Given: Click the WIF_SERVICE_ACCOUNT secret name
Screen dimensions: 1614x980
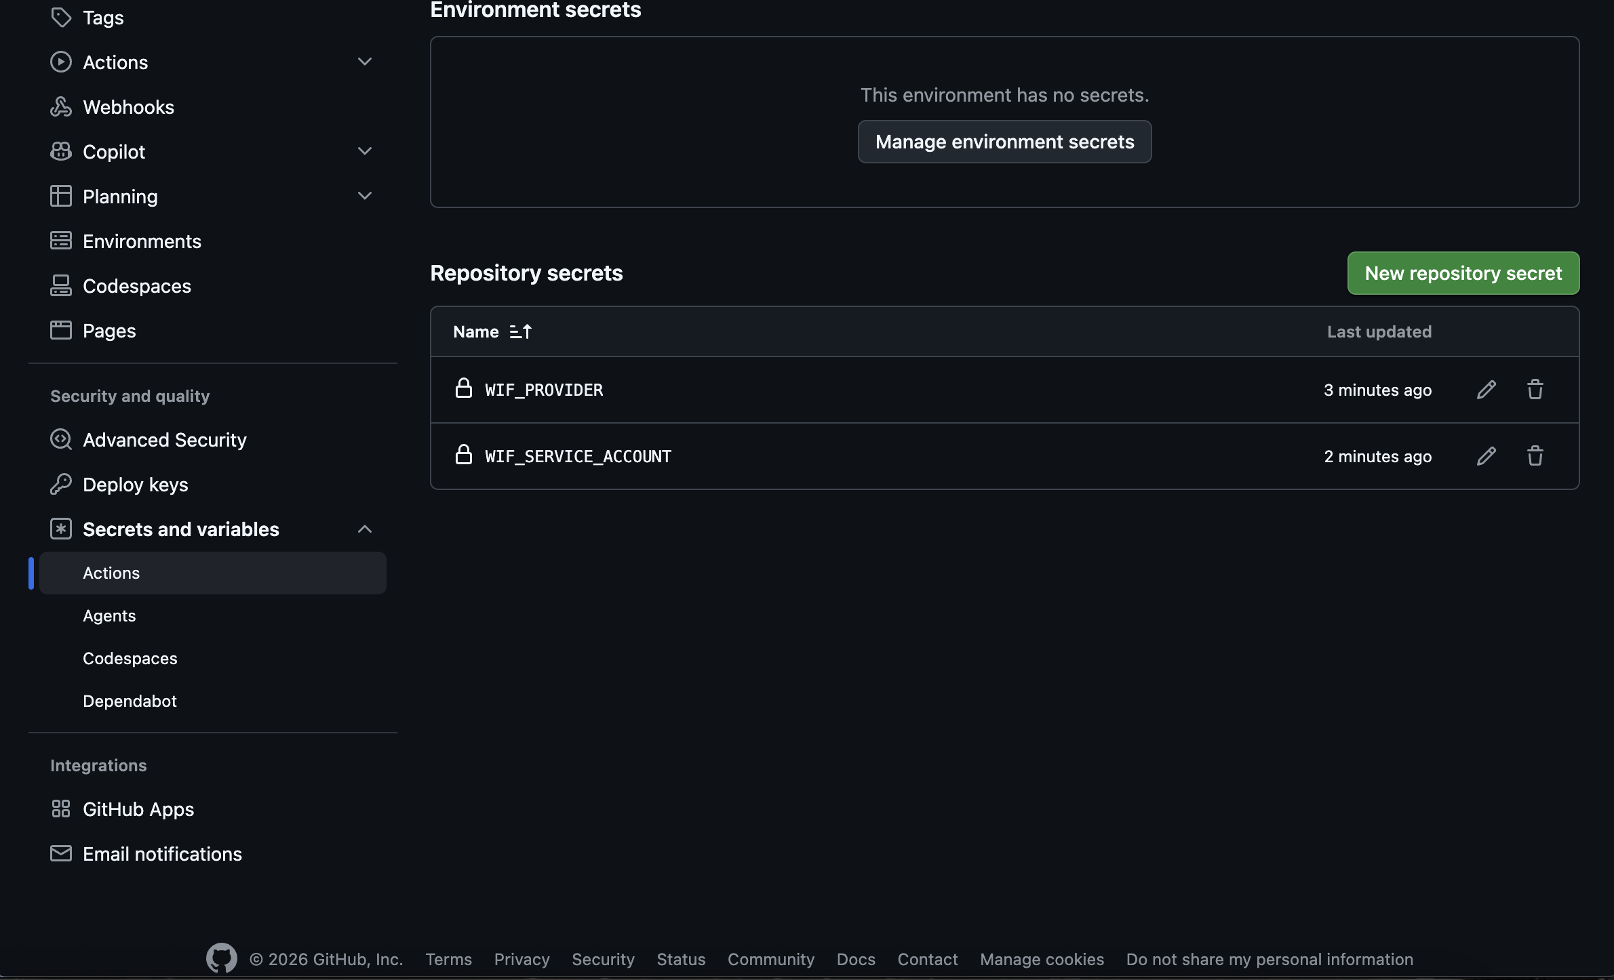Looking at the screenshot, I should tap(578, 457).
